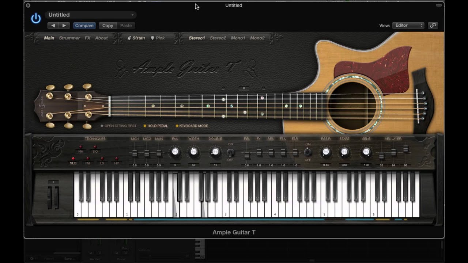Switch to the Main tab

click(x=49, y=38)
